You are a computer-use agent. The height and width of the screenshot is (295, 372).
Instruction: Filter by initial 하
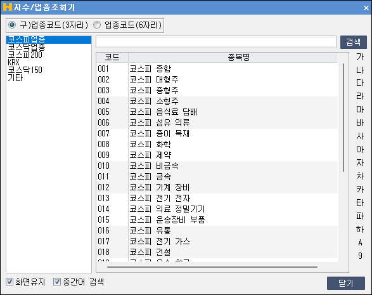click(360, 229)
